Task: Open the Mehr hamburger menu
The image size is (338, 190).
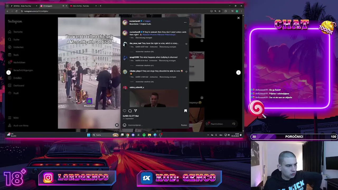Action: pyautogui.click(x=13, y=118)
